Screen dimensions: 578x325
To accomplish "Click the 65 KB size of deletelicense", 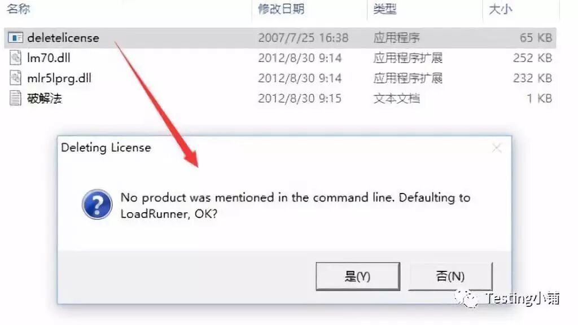I will [536, 38].
